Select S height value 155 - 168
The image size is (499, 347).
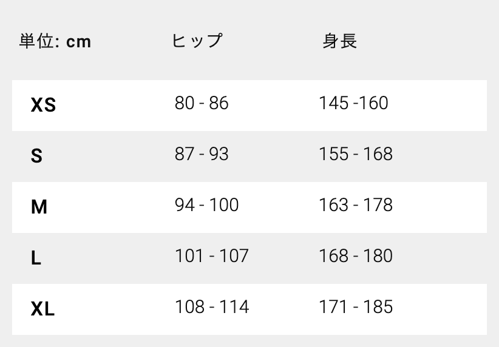coord(356,155)
